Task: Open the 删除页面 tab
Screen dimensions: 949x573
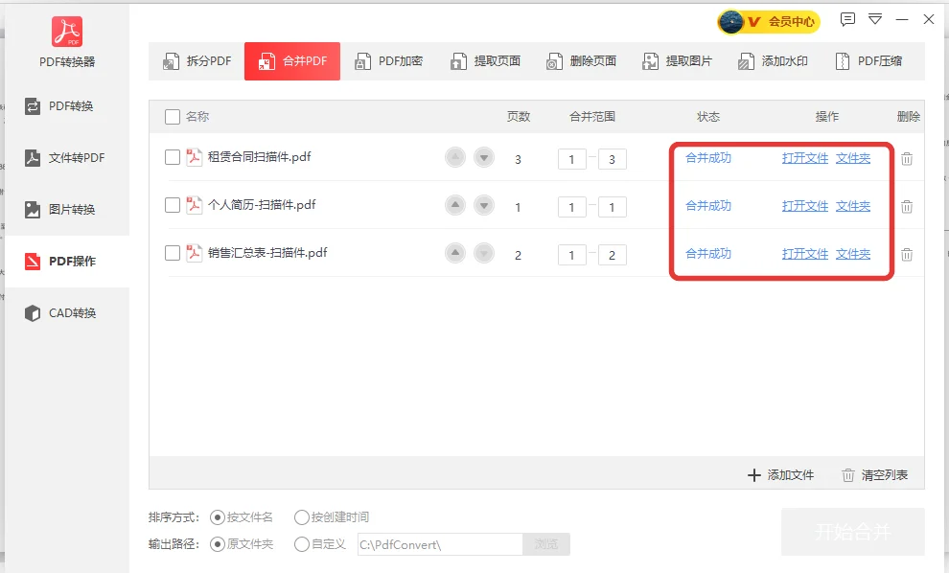Action: (x=580, y=61)
